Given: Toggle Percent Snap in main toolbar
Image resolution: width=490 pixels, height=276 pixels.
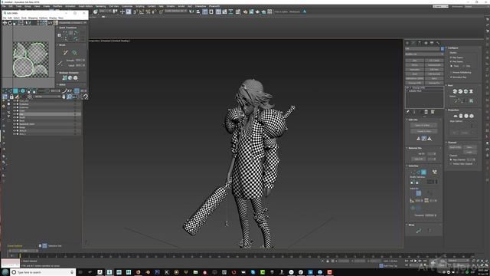Looking at the screenshot, I should pos(148,12).
